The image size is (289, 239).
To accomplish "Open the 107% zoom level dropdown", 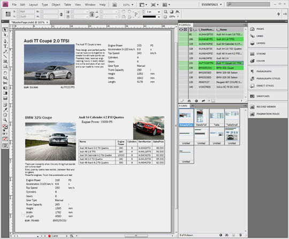I will click(132, 5).
